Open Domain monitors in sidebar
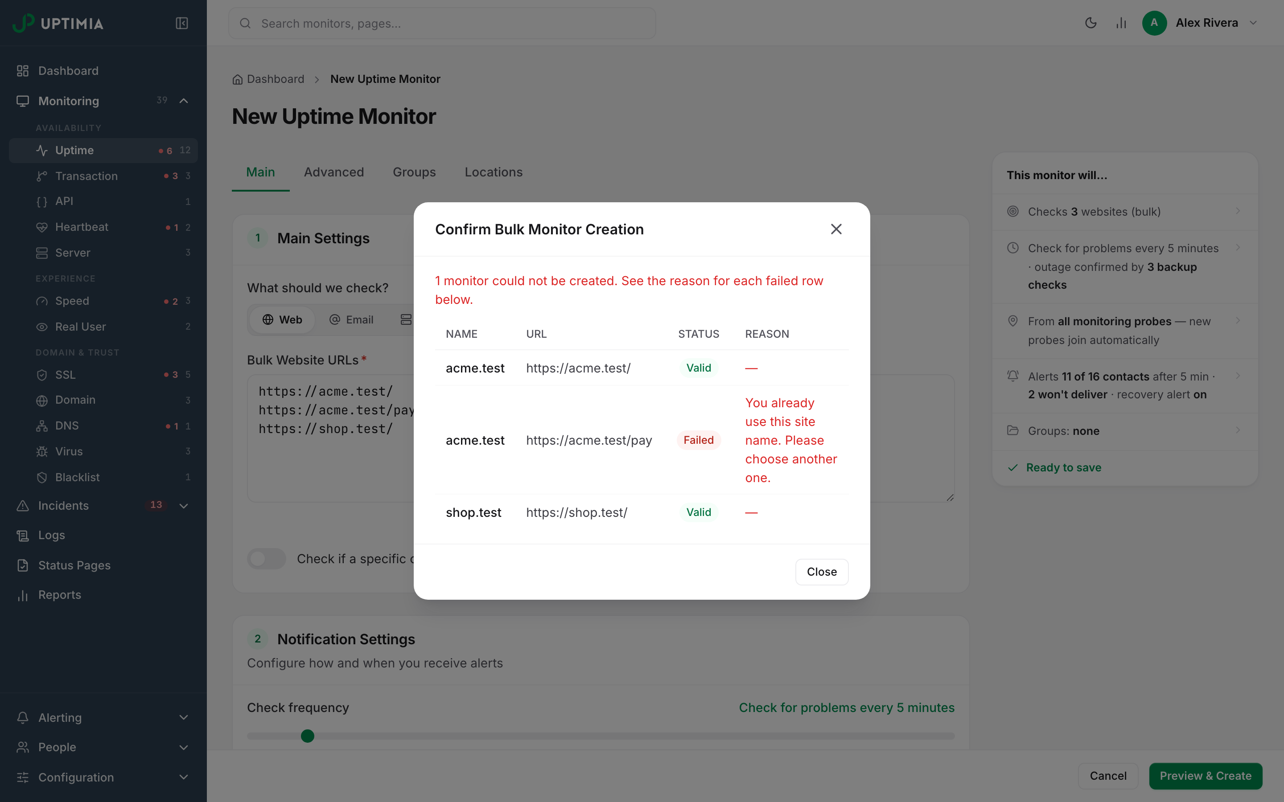The image size is (1284, 802). point(103,400)
